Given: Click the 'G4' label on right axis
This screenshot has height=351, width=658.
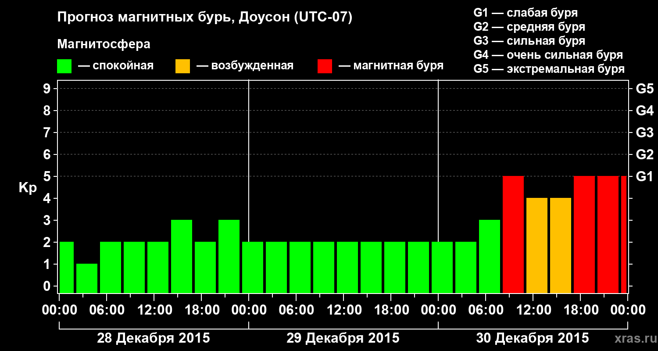Looking at the screenshot, I should [x=644, y=111].
